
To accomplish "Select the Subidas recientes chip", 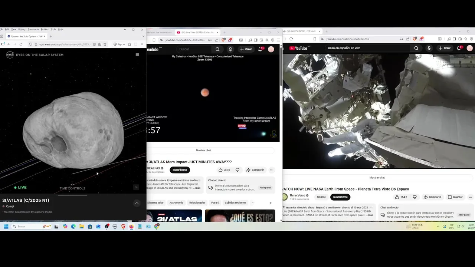I will click(235, 202).
